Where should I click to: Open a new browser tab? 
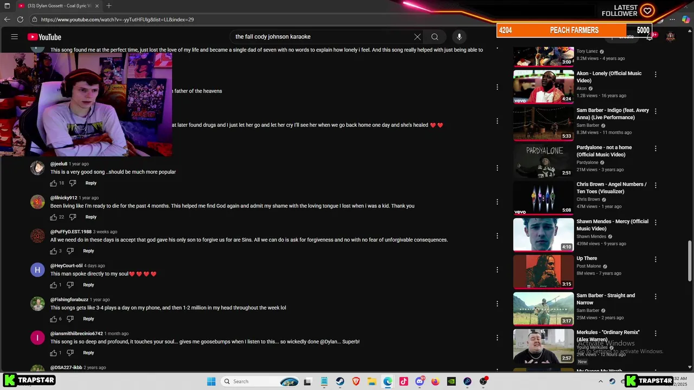[109, 6]
